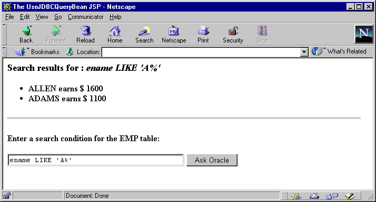The height and width of the screenshot is (202, 376).
Task: Open Mailbox from component bar
Action: point(314,196)
